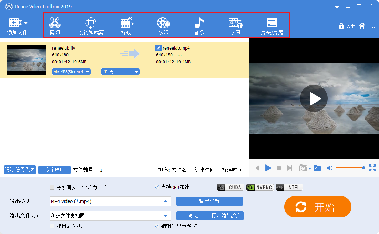Image resolution: width=379 pixels, height=234 pixels.
Task: Toggle 编辑后关机 shutdown checkbox
Action: point(52,226)
